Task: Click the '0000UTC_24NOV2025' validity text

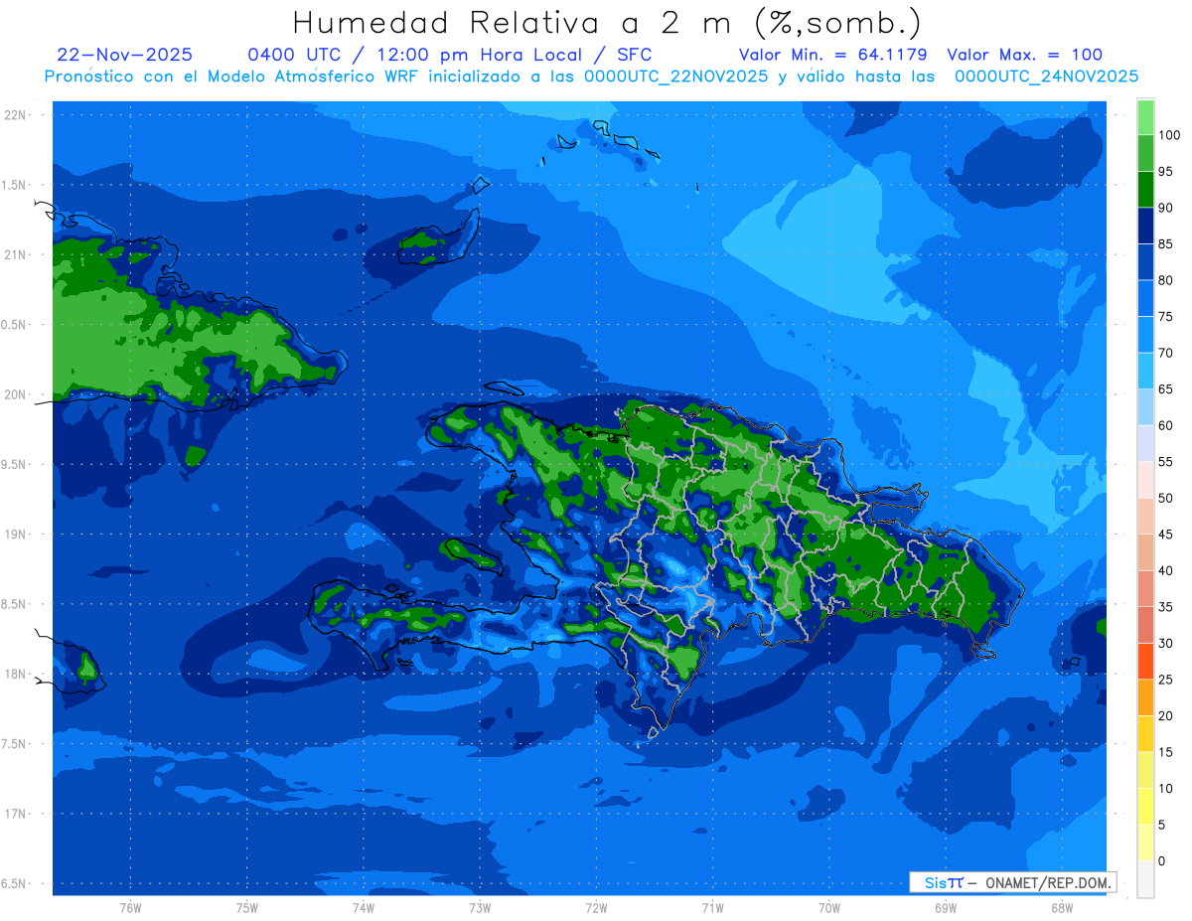Action: click(x=1046, y=77)
